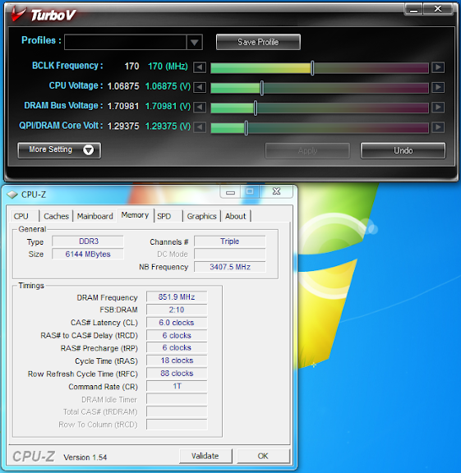Click the CPU Voltage decrease arrow
Viewport: 461px width, 473px height.
pyautogui.click(x=200, y=88)
